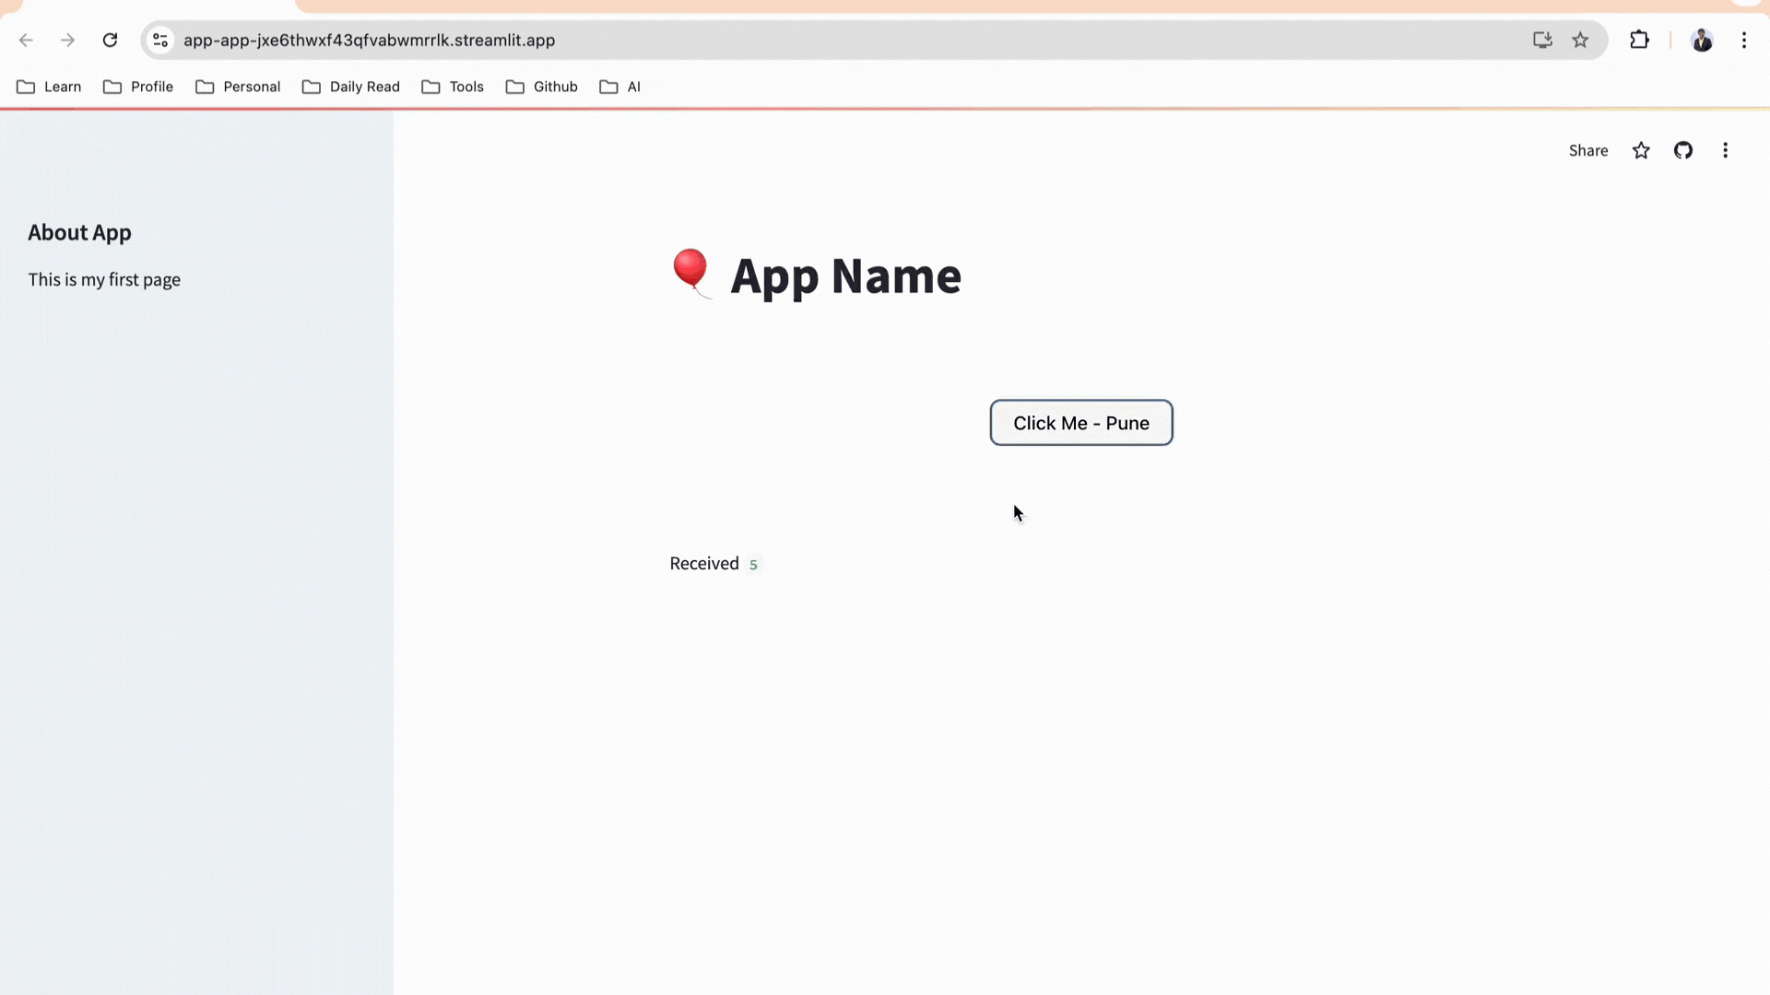Screen dimensions: 1770x995
Task: Star the Streamlit app
Action: tap(1641, 150)
